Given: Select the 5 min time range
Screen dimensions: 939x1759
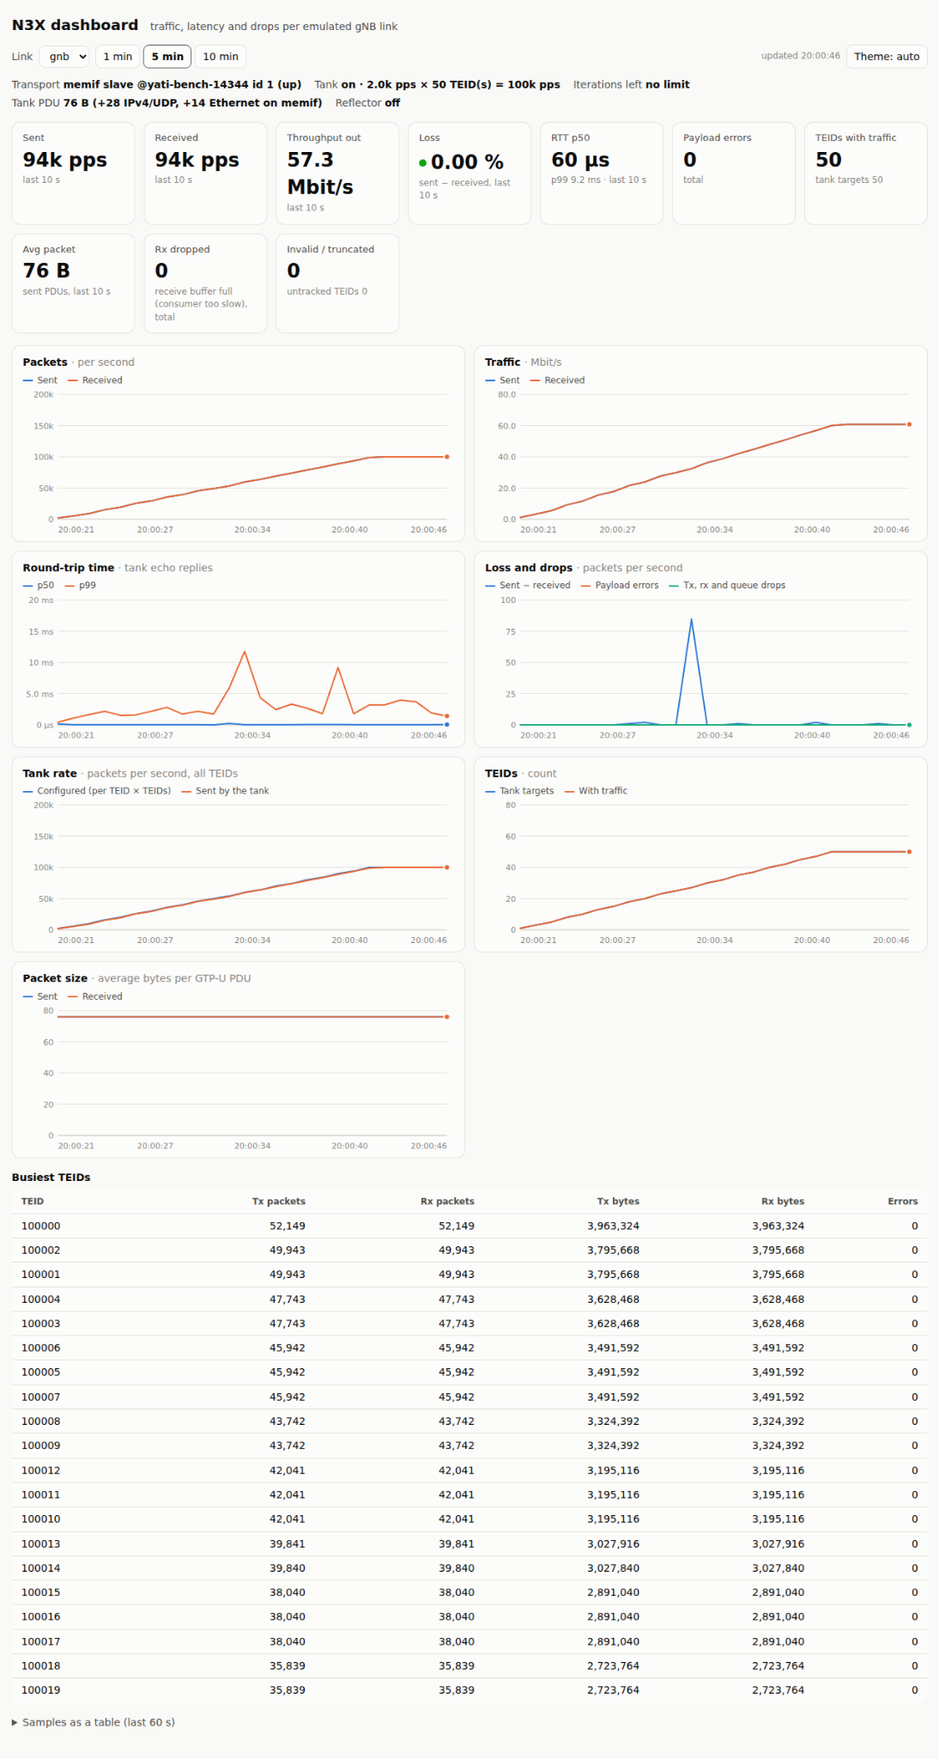Looking at the screenshot, I should click(x=167, y=57).
